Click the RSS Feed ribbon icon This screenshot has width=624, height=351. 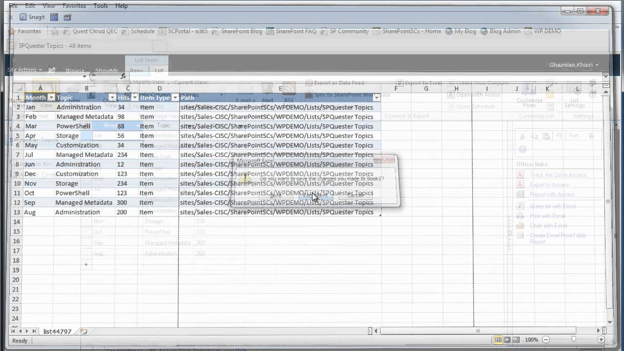(289, 94)
